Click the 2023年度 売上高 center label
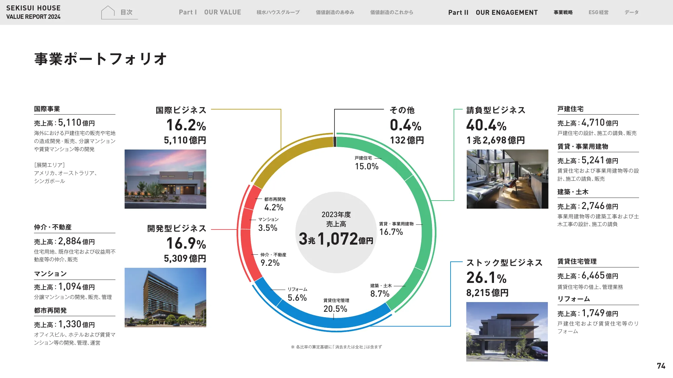The height and width of the screenshot is (378, 673). (x=336, y=219)
